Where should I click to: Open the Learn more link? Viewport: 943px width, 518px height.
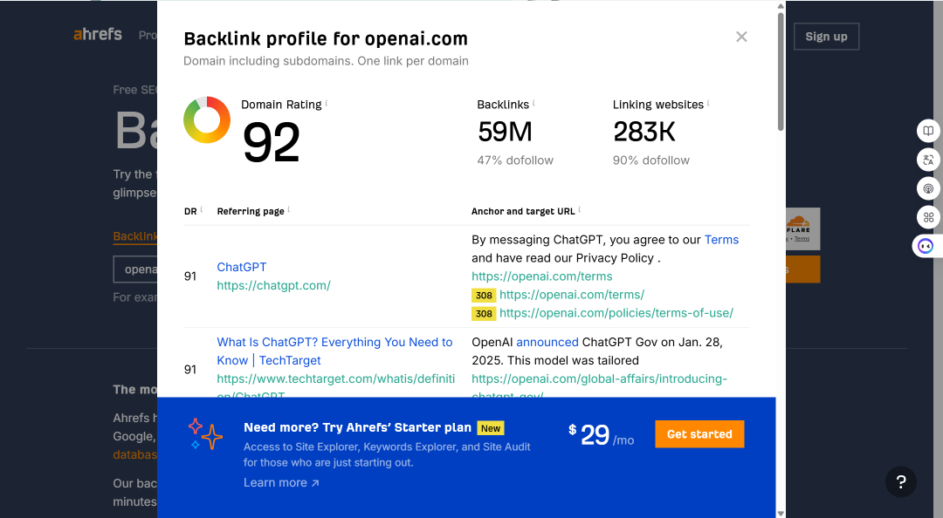coord(281,482)
